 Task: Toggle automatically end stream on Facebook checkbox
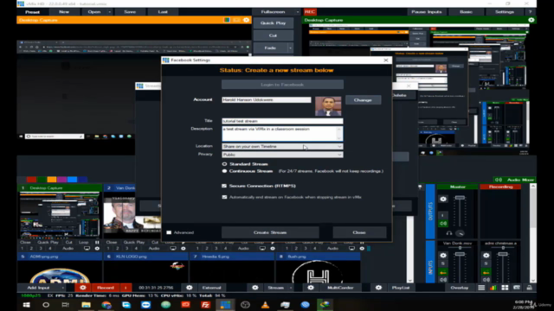tap(224, 197)
